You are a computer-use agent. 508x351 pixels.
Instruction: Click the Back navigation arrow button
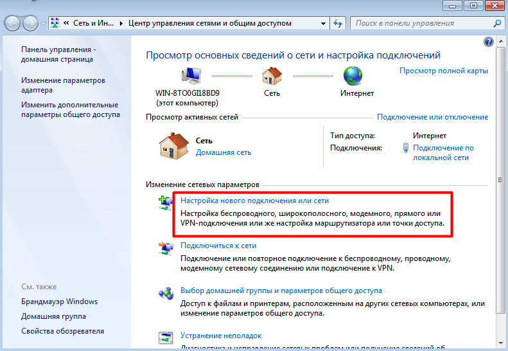tap(13, 24)
